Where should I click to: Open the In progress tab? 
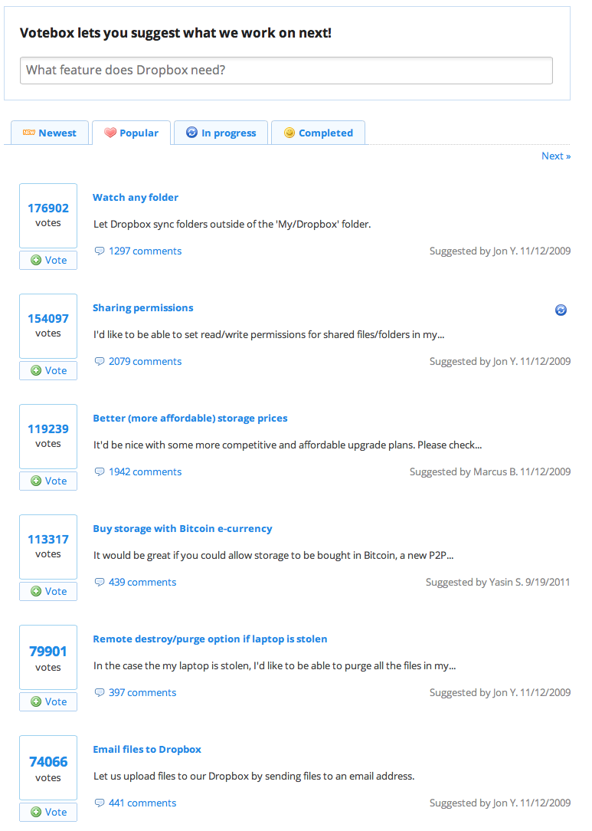221,133
